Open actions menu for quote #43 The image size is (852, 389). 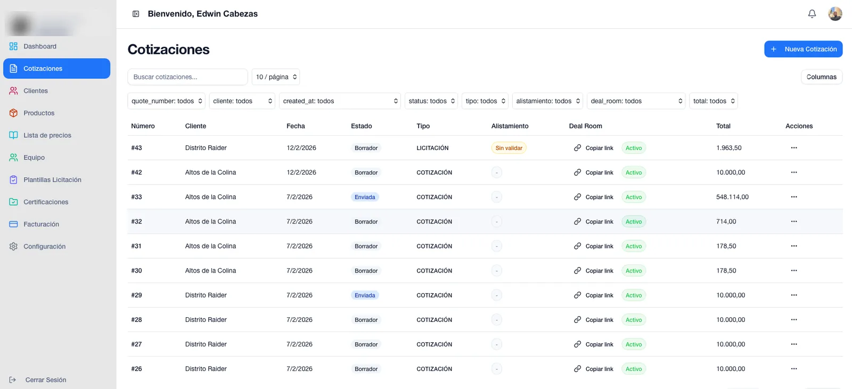(x=794, y=148)
